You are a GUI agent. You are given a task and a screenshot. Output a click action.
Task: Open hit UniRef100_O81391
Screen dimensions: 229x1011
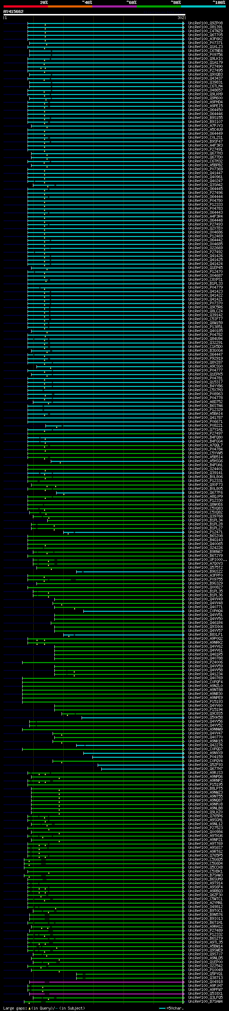(x=205, y=27)
